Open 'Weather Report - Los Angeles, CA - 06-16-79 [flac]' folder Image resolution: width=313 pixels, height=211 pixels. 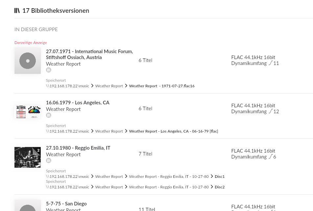[x=173, y=131]
